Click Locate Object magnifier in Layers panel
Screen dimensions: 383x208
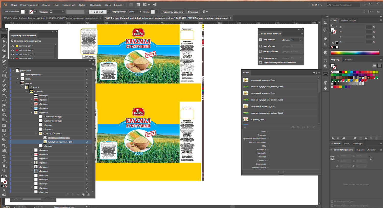[68, 195]
